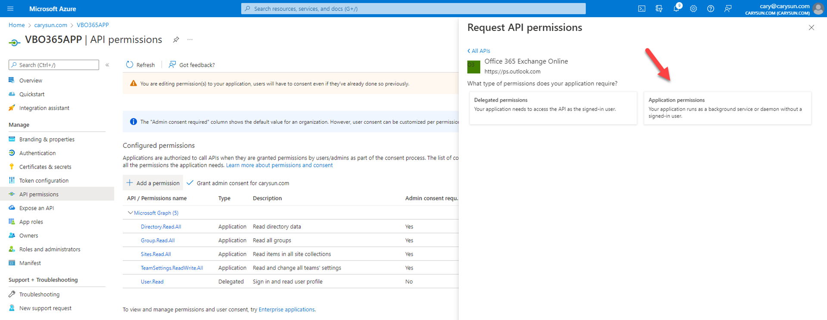Click the Got feedback icon

172,65
